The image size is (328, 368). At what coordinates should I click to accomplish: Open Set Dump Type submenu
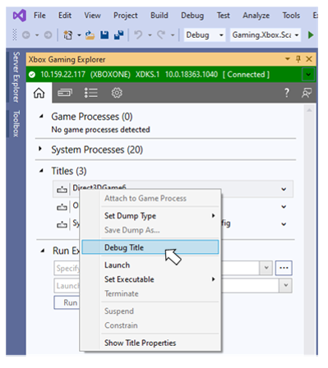[150, 216]
